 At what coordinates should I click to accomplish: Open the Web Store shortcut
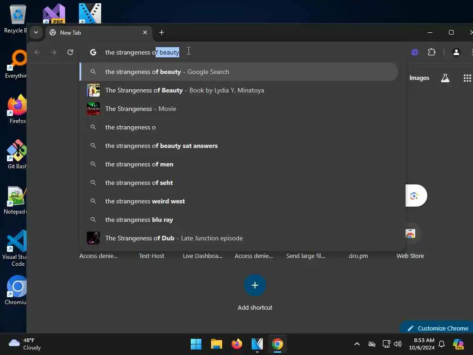(410, 241)
